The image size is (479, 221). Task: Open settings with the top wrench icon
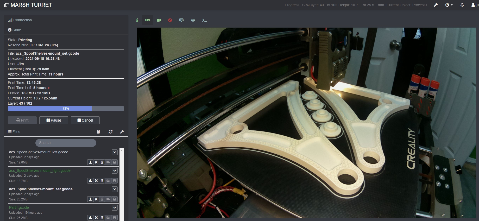tap(436, 5)
